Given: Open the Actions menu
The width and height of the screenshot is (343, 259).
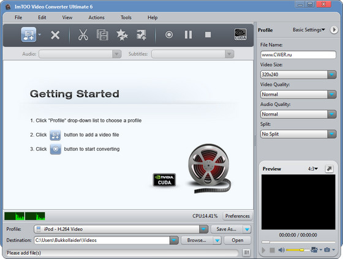Looking at the screenshot, I should (96, 18).
